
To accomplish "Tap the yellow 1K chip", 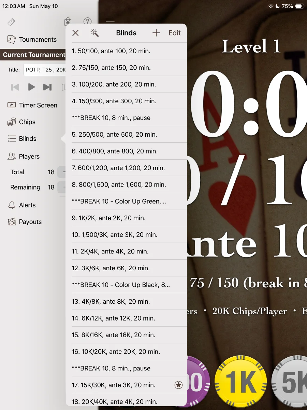I will [x=241, y=381].
